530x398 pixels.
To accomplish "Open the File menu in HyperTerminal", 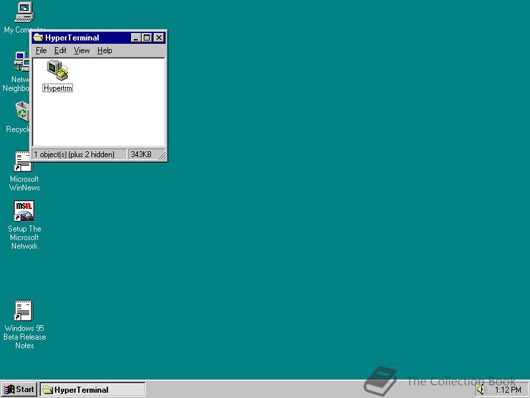I will pos(41,50).
